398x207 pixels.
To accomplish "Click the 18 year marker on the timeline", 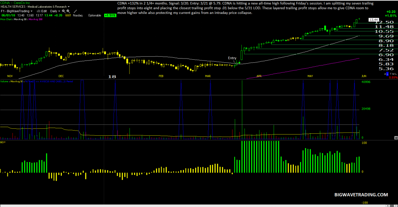I will click(x=112, y=76).
